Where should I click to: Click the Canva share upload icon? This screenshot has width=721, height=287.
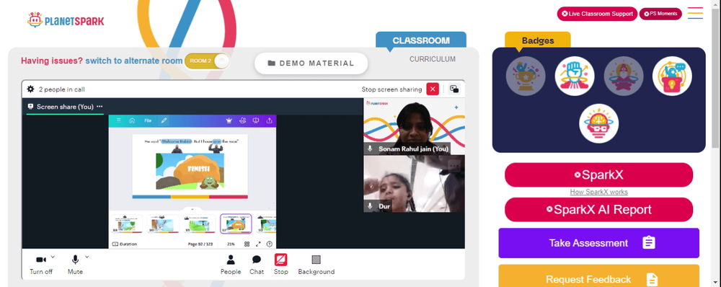pos(269,120)
